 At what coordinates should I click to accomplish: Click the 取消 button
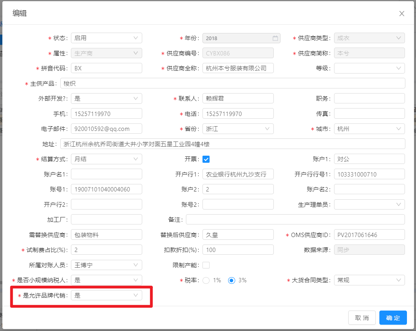[362, 318]
